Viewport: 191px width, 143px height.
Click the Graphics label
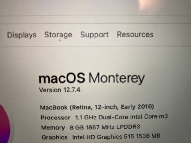tap(54, 138)
